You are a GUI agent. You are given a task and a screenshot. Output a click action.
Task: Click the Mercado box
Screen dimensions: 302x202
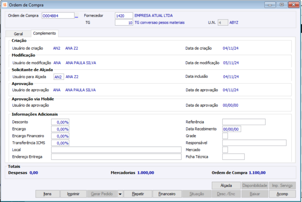pos(225,150)
